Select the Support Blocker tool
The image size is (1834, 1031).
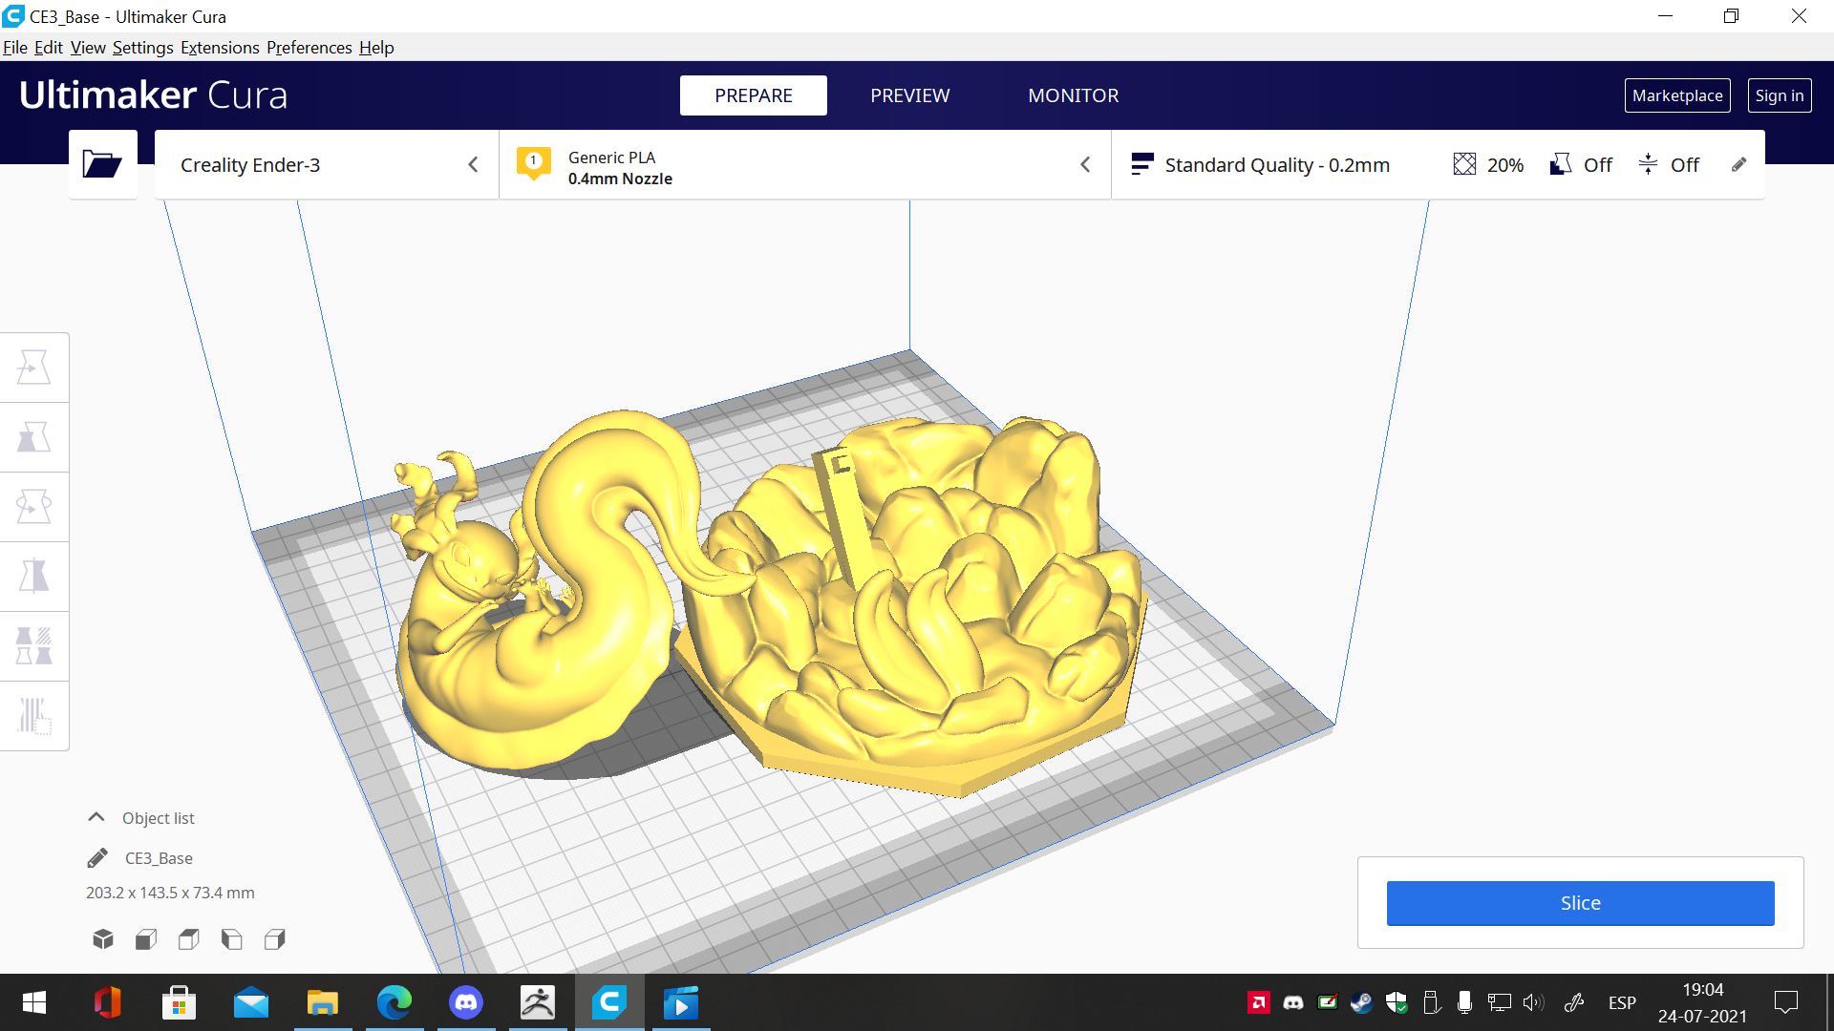[x=33, y=716]
